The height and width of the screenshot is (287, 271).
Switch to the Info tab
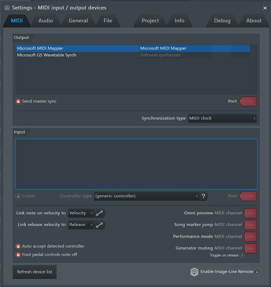tap(179, 21)
